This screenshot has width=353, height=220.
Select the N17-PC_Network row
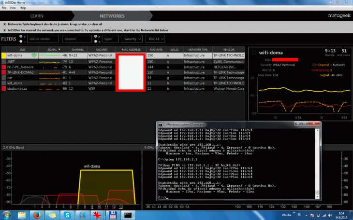pyautogui.click(x=123, y=67)
